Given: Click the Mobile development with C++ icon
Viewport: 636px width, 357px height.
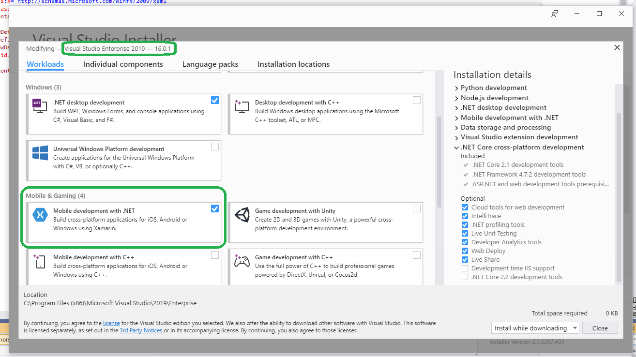Looking at the screenshot, I should tap(40, 261).
